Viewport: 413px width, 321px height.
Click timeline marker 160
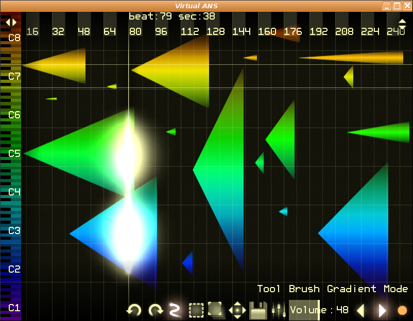(267, 31)
